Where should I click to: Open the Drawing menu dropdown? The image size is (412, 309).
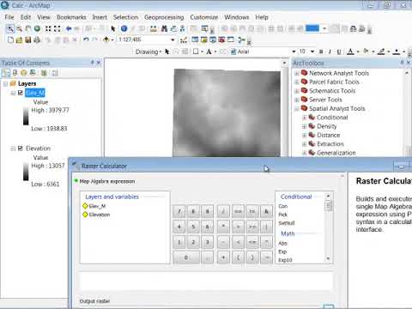(x=148, y=51)
